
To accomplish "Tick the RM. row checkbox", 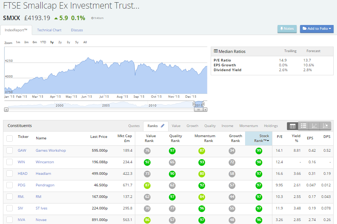I will coord(9,197).
